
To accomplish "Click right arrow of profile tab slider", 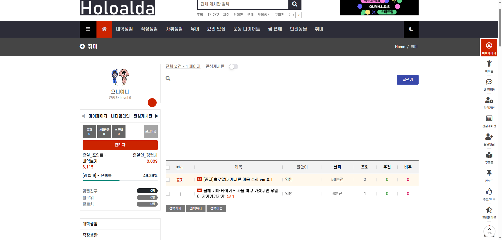I will (157, 116).
